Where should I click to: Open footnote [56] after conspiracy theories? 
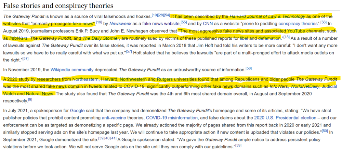[x=323, y=22]
